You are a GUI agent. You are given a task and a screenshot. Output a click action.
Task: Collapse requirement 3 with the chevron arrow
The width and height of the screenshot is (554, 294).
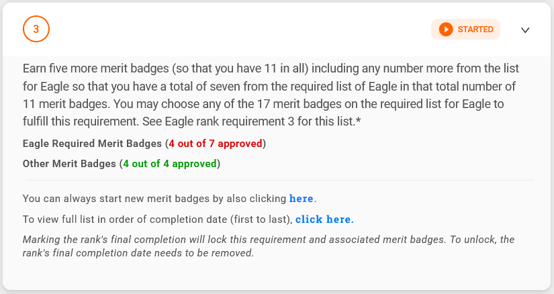tap(526, 30)
